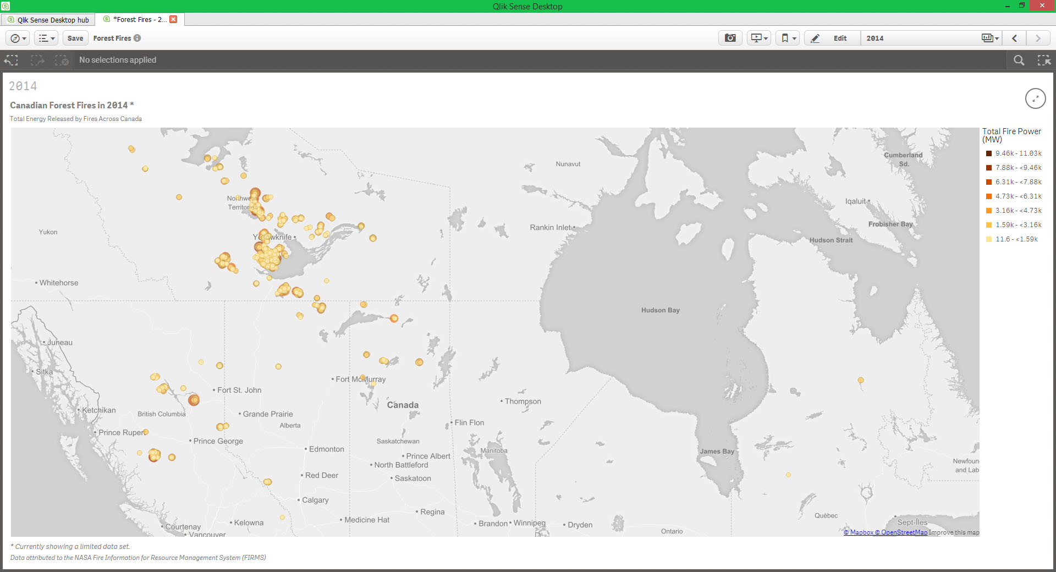Restore down the Qlik Sense window
The width and height of the screenshot is (1056, 572).
(1021, 5)
